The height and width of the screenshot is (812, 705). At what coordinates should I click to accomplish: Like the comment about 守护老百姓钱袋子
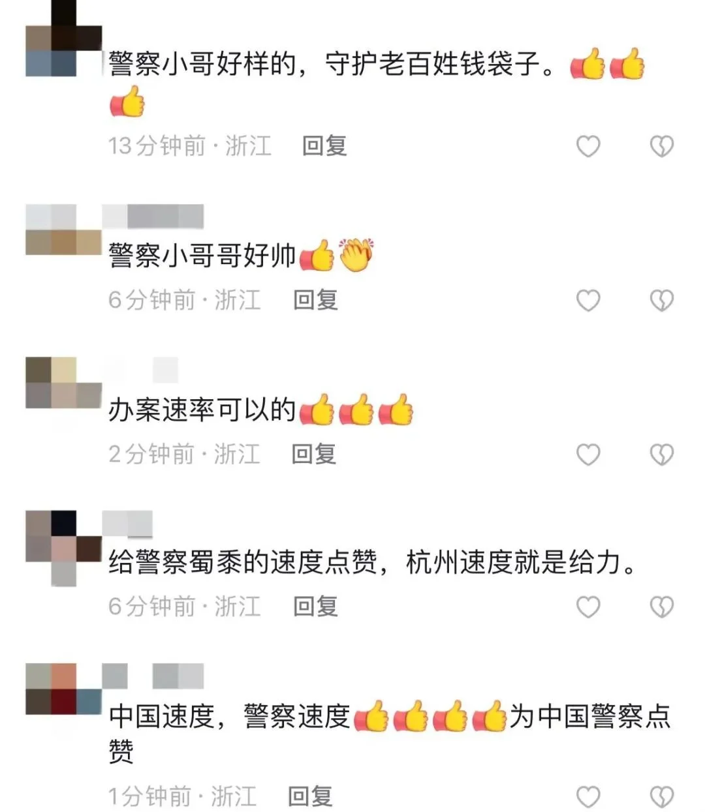click(588, 146)
